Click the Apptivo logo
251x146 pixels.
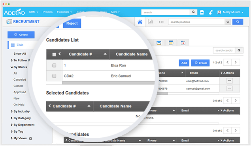[14, 12]
